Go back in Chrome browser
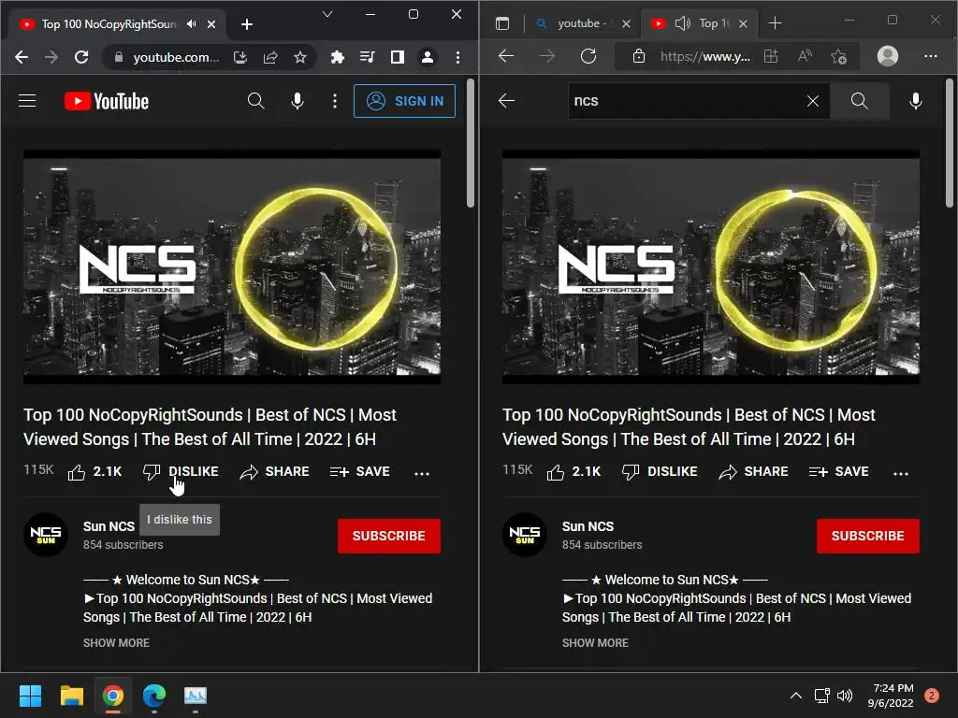The image size is (958, 718). pyautogui.click(x=22, y=57)
